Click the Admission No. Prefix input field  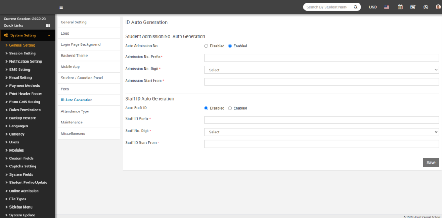point(321,58)
